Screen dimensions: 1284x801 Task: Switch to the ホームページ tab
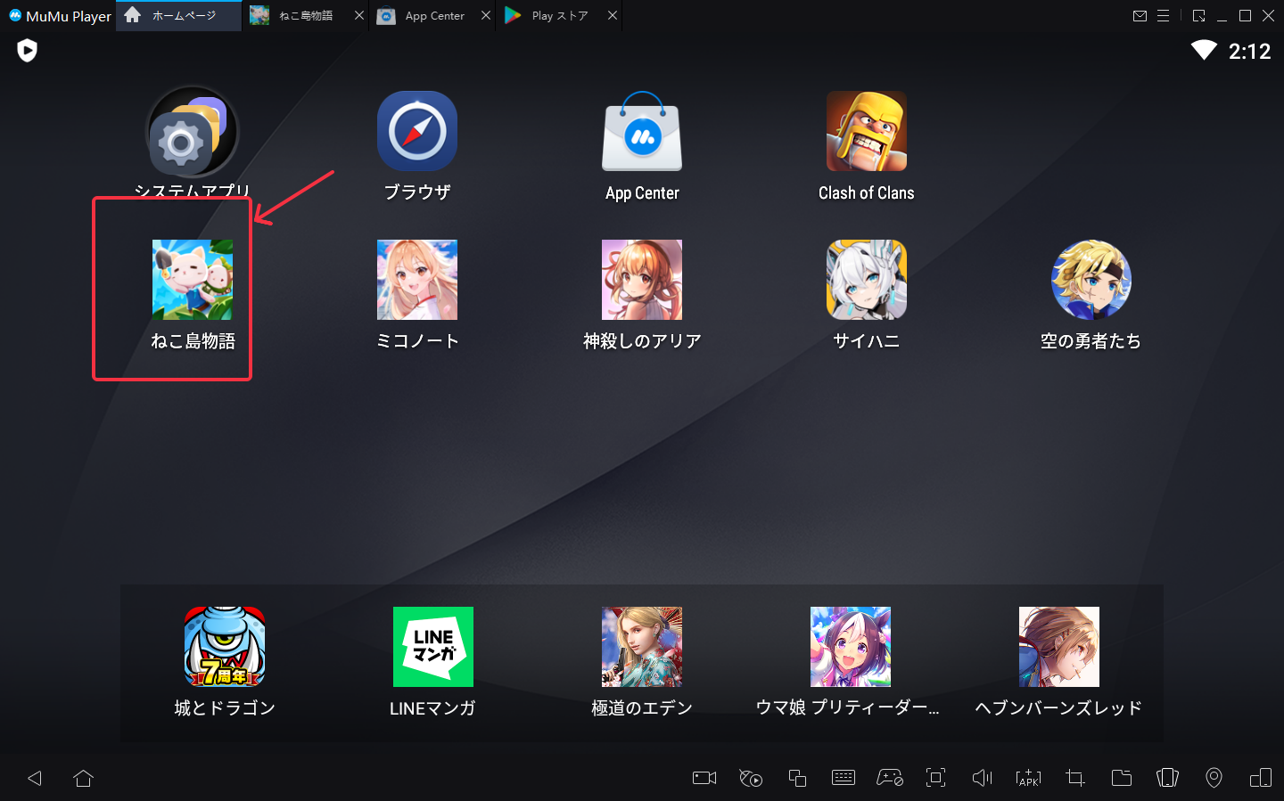tap(178, 16)
